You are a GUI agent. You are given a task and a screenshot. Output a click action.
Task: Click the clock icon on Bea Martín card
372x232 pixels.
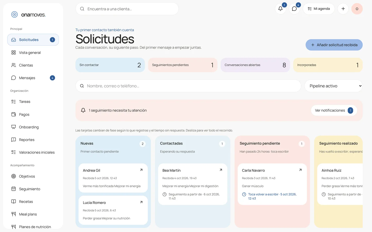(x=165, y=194)
